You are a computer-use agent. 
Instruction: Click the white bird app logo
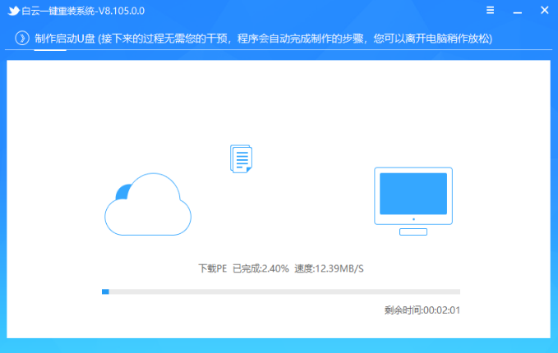click(x=14, y=11)
